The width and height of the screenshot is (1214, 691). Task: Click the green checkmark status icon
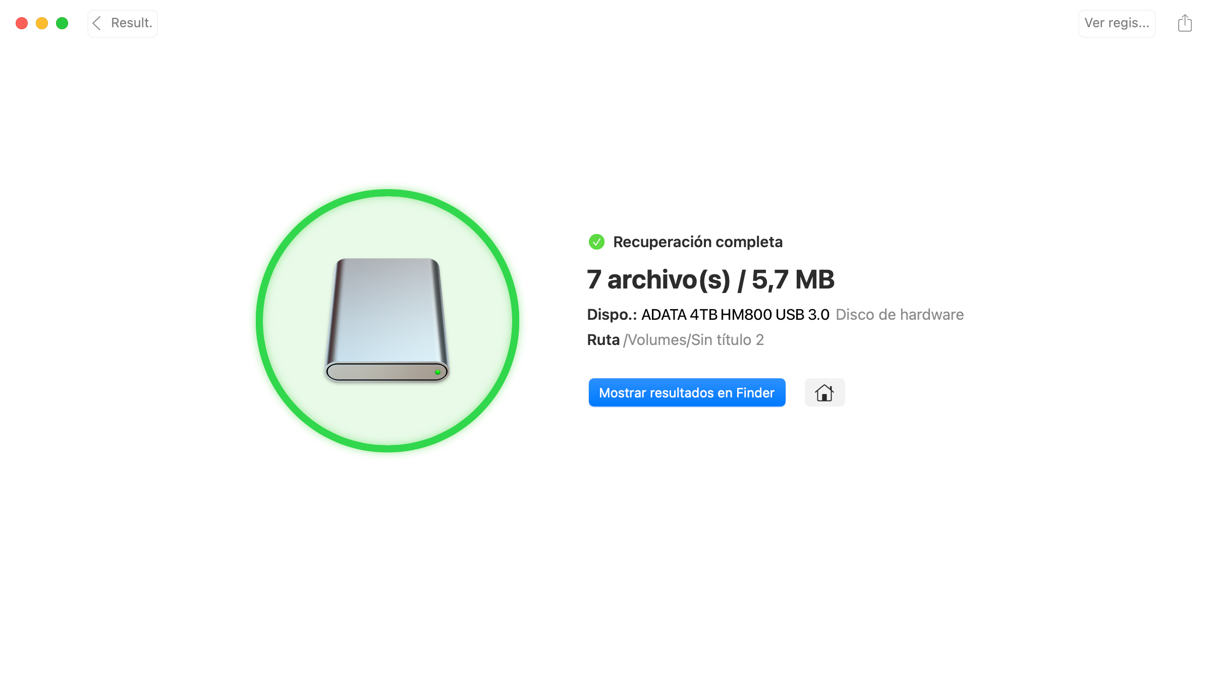click(x=596, y=242)
